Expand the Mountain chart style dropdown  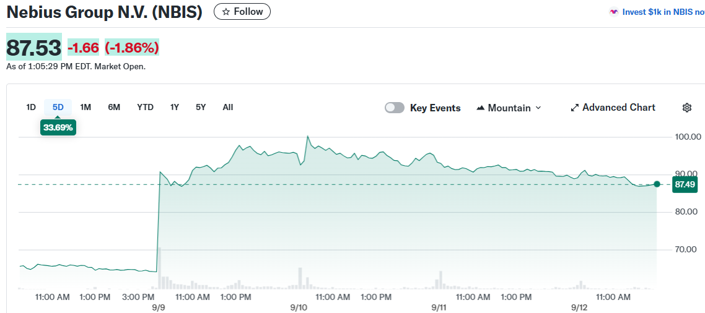point(538,108)
